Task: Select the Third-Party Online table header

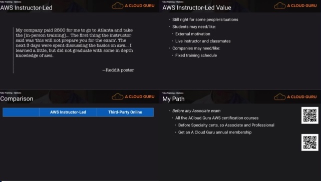Action: [x=125, y=112]
